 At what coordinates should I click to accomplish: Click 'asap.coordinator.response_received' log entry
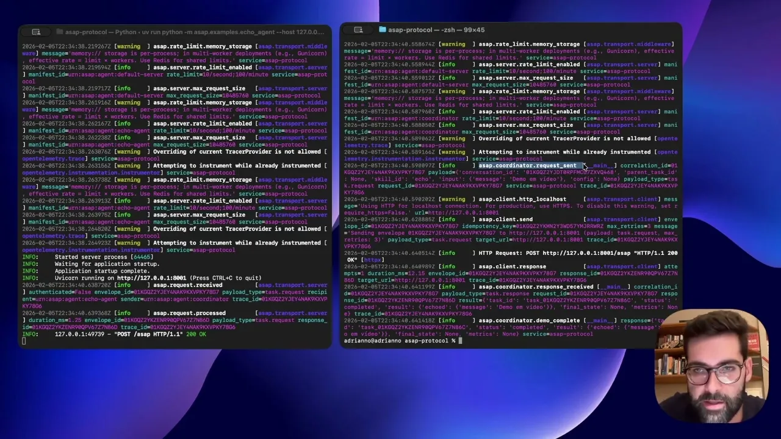coord(536,287)
